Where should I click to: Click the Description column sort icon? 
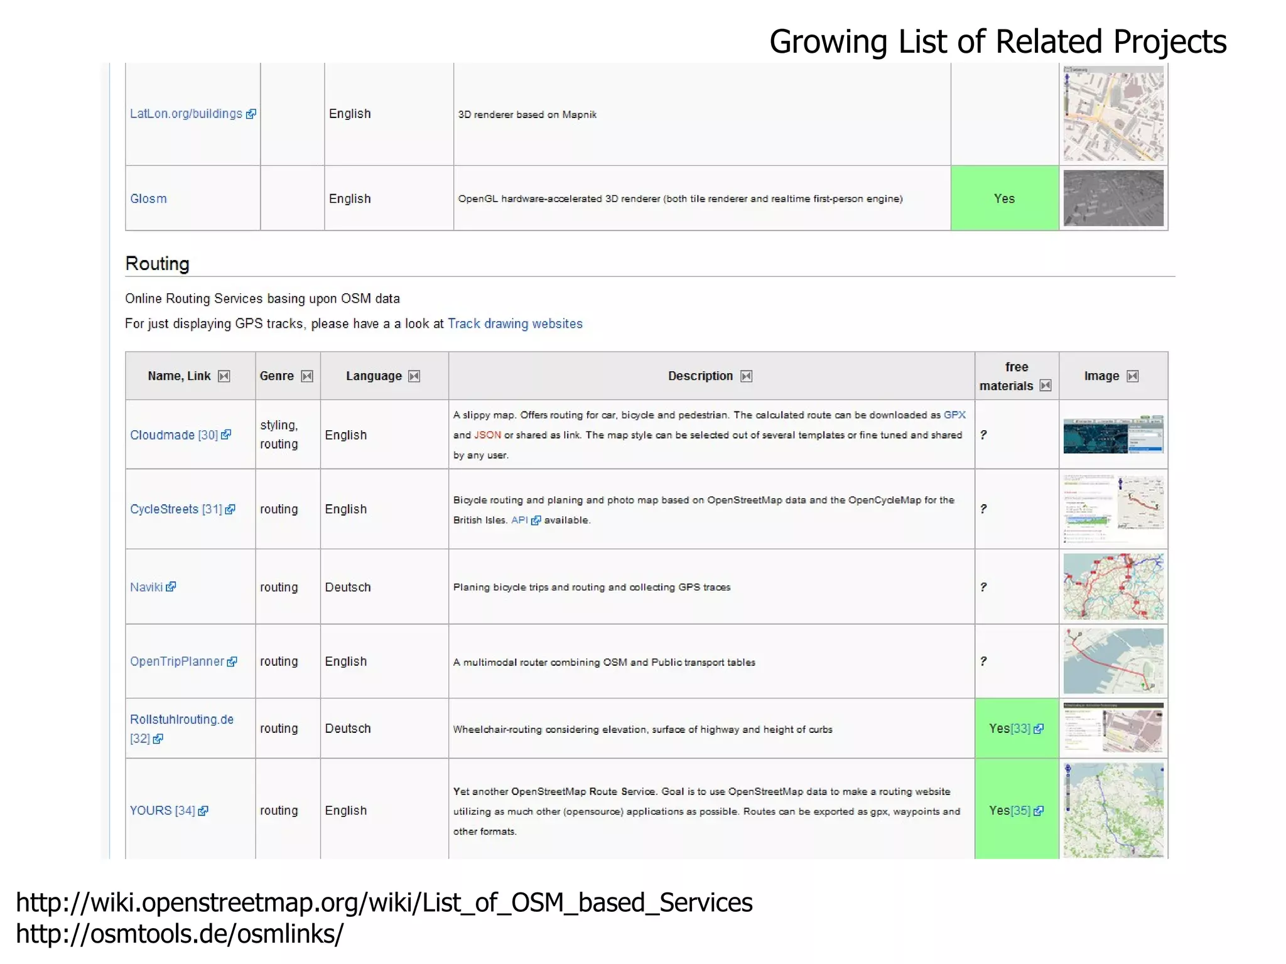pos(746,376)
